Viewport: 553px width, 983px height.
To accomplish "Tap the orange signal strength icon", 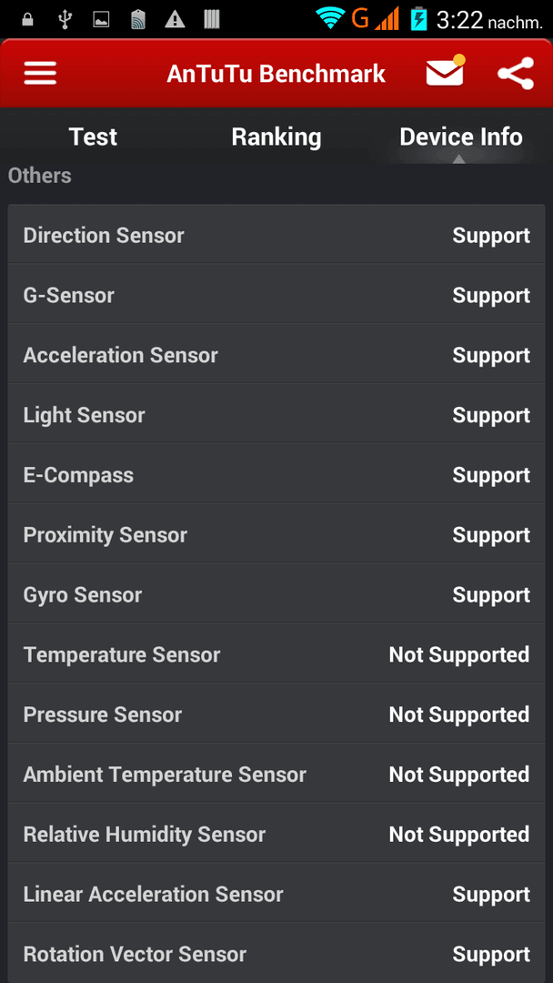I will pyautogui.click(x=387, y=19).
